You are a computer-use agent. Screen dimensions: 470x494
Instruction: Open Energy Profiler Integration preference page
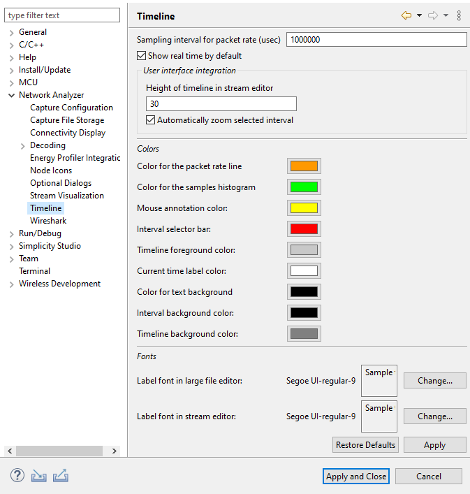coord(75,158)
